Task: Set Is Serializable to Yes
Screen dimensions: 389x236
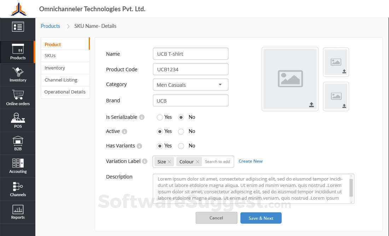Action: pyautogui.click(x=160, y=117)
